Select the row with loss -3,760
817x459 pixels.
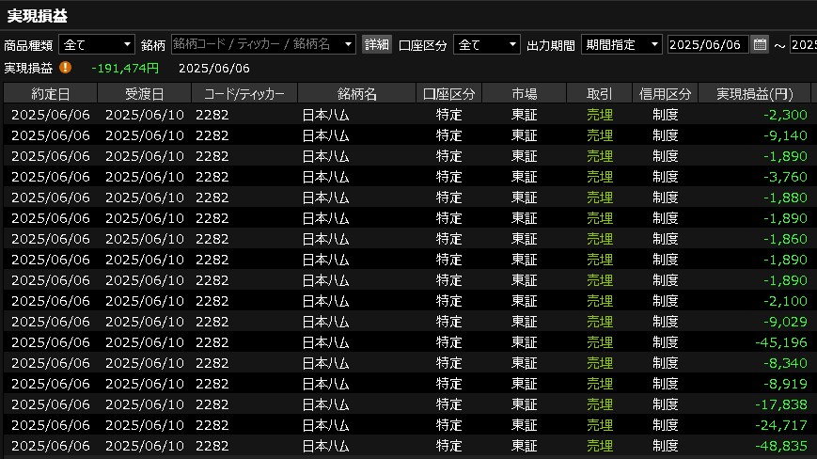407,177
